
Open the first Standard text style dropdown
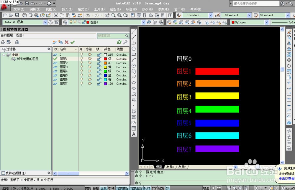211,15
